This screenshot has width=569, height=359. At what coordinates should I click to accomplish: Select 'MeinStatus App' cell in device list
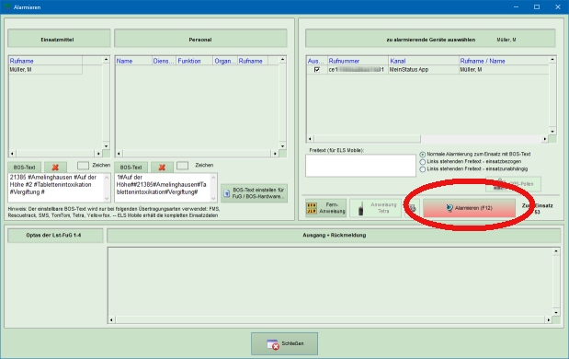[x=424, y=69]
